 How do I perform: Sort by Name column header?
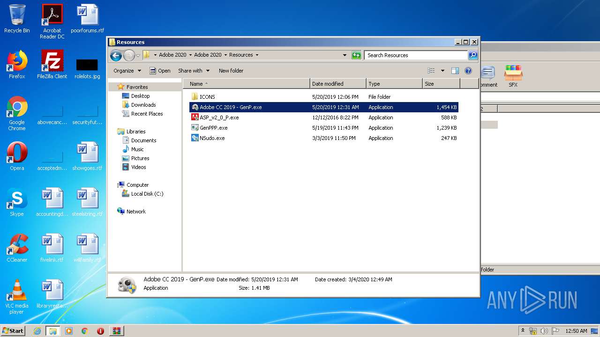pyautogui.click(x=247, y=84)
